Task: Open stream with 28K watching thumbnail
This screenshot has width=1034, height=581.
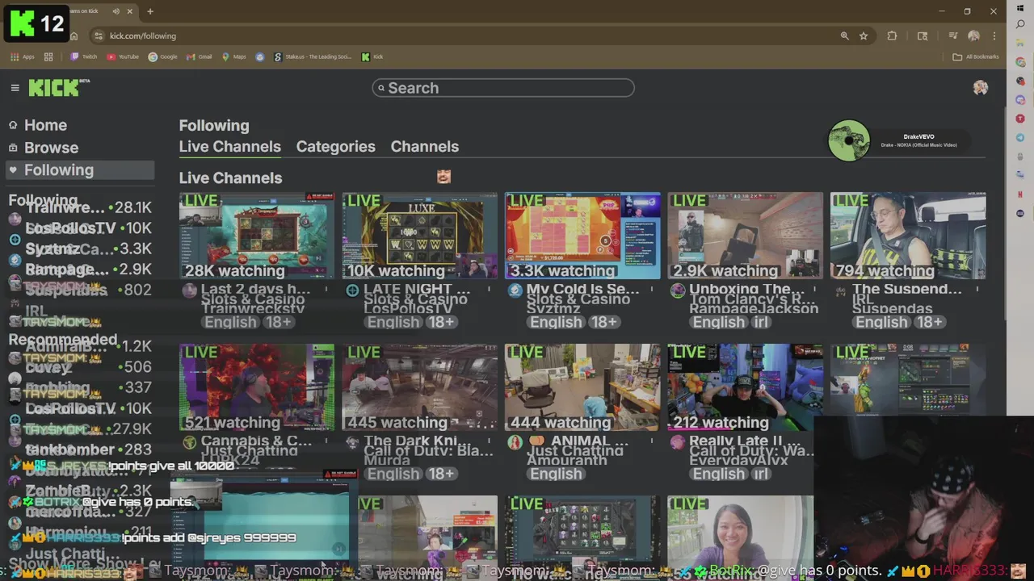Action: (257, 236)
